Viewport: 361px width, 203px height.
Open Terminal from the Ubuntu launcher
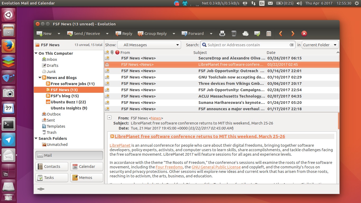pyautogui.click(x=9, y=124)
